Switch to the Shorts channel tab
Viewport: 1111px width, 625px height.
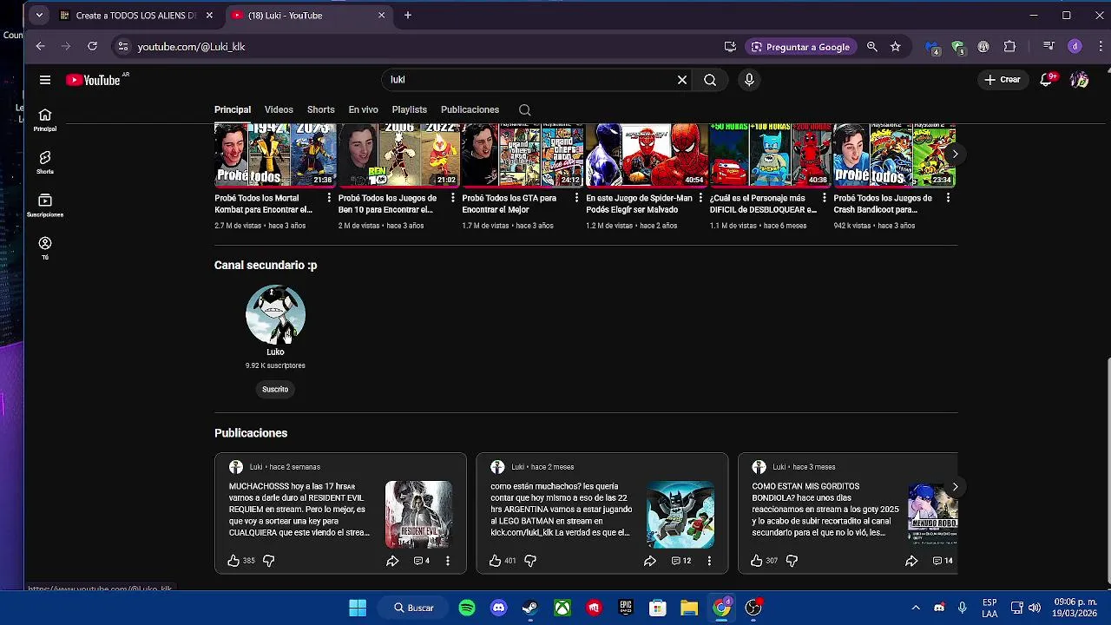320,109
